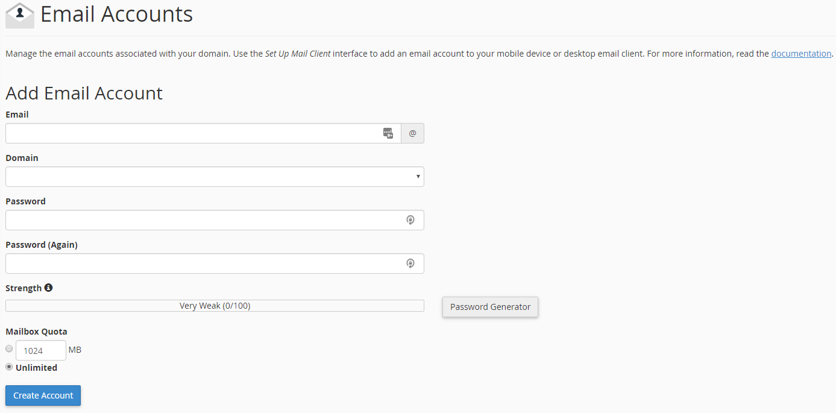This screenshot has height=413, width=836.
Task: Click the lock icon in the Password (Again) field
Action: [x=410, y=263]
